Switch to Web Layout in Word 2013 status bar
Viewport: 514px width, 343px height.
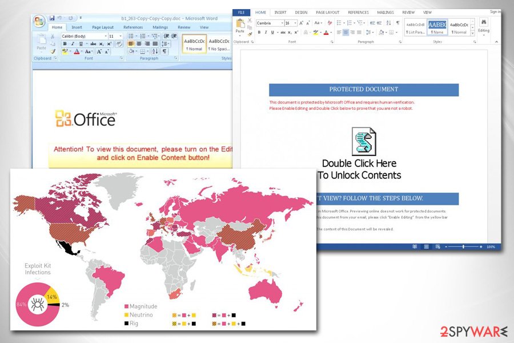tap(437, 247)
